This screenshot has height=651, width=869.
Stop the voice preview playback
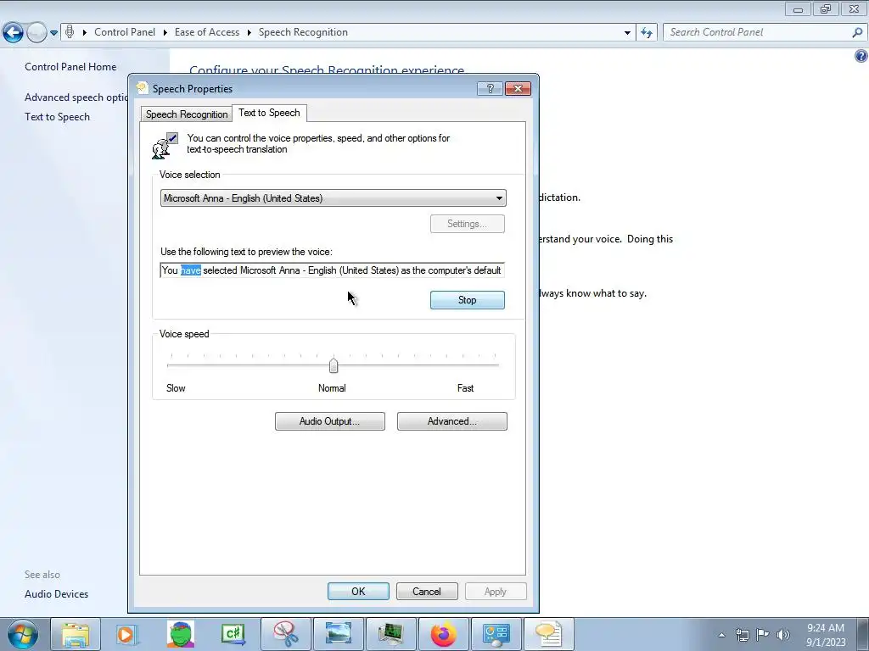(x=468, y=300)
